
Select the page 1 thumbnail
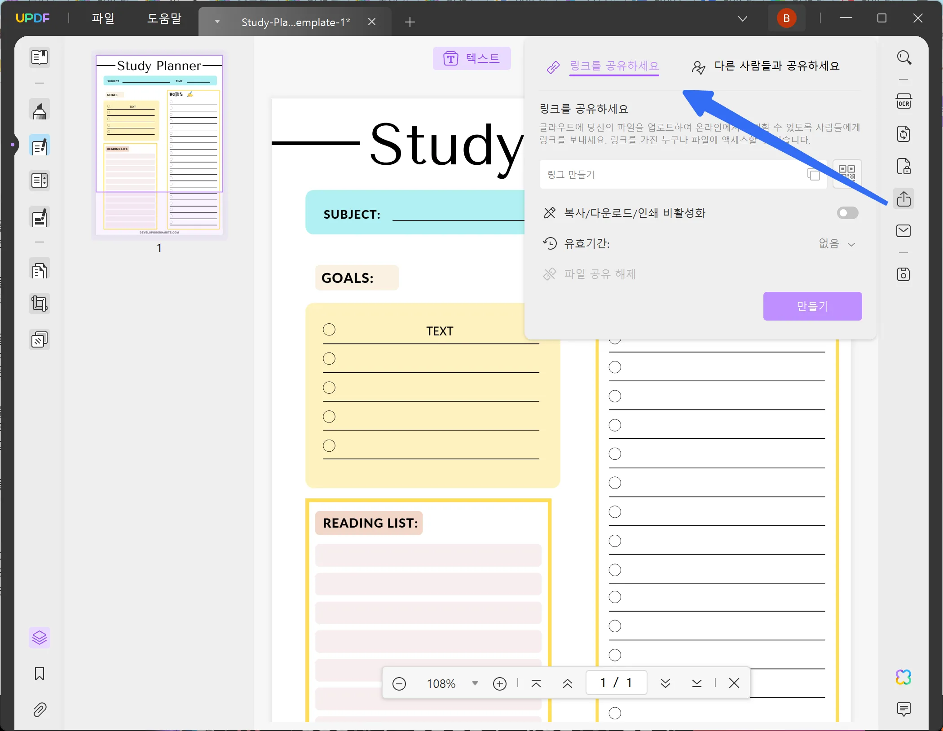pos(159,145)
